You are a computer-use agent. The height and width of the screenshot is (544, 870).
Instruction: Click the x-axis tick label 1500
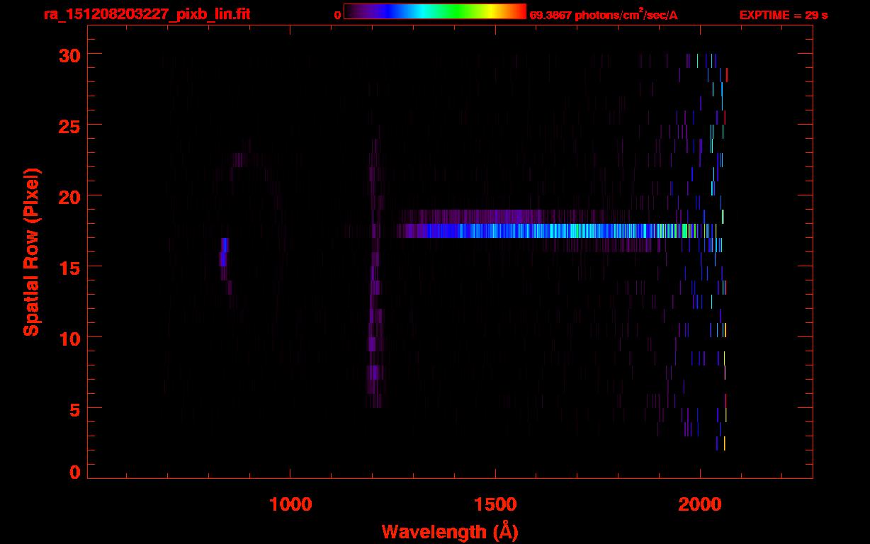pos(495,504)
